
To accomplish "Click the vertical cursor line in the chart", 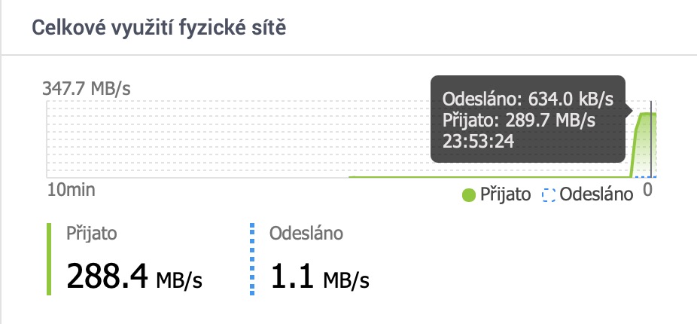I will pyautogui.click(x=650, y=143).
